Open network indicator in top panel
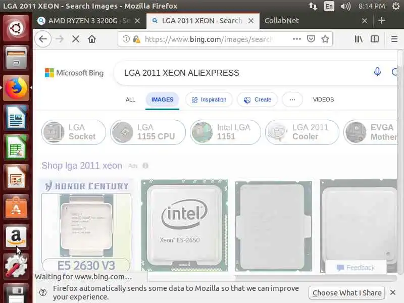 coord(313,6)
